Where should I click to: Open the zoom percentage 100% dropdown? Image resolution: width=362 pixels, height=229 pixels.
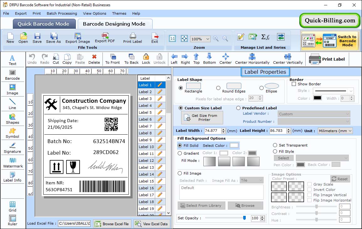(200, 39)
